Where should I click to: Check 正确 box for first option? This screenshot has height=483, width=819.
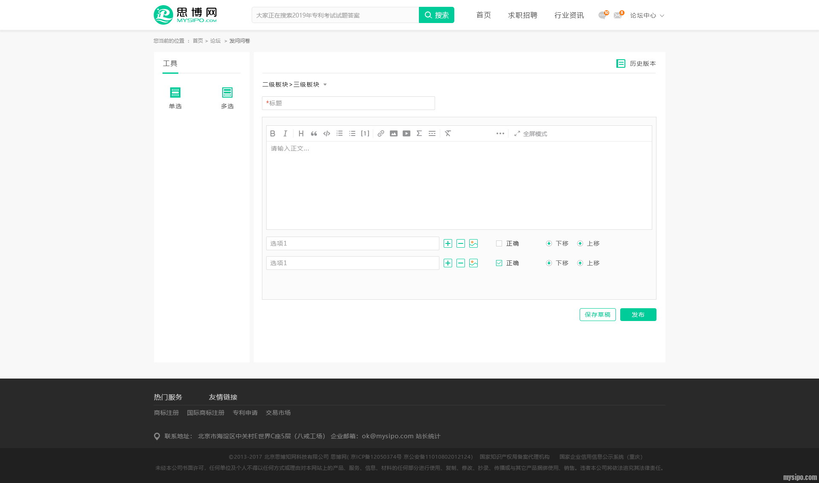click(x=499, y=243)
